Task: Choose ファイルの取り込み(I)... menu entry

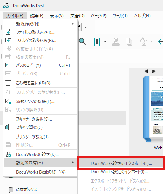Action: pyautogui.click(x=41, y=32)
